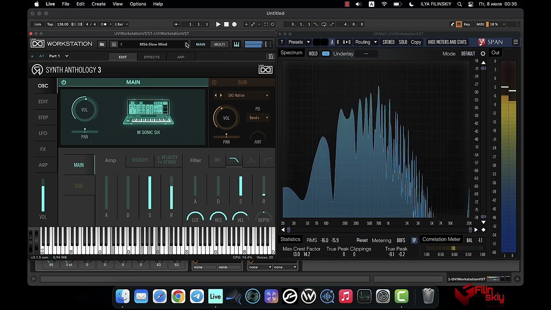Click the M SONIC SIX synth thumbnail
This screenshot has width=551, height=310.
point(149,112)
